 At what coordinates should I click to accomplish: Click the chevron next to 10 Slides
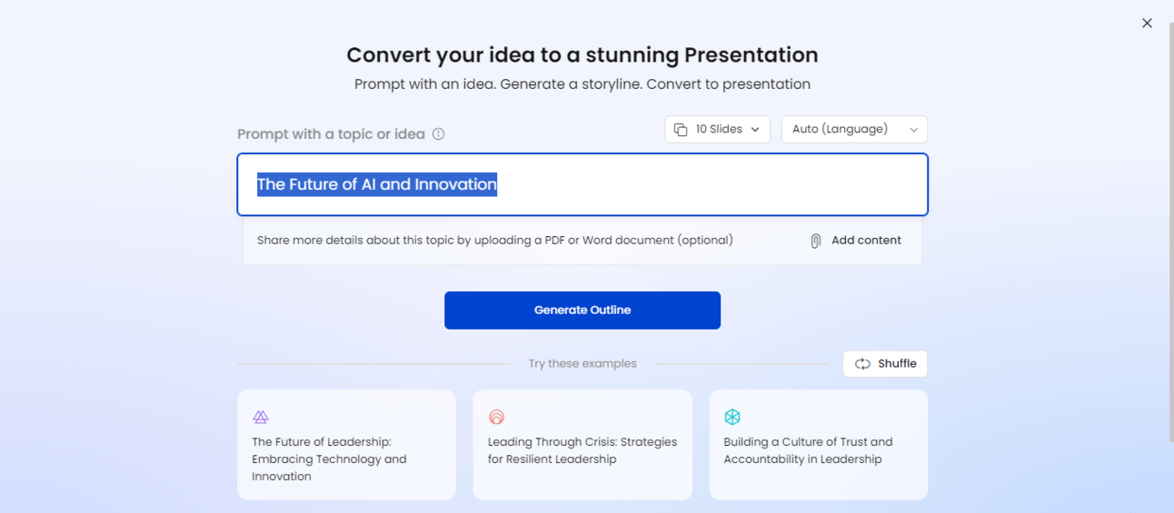pyautogui.click(x=754, y=130)
